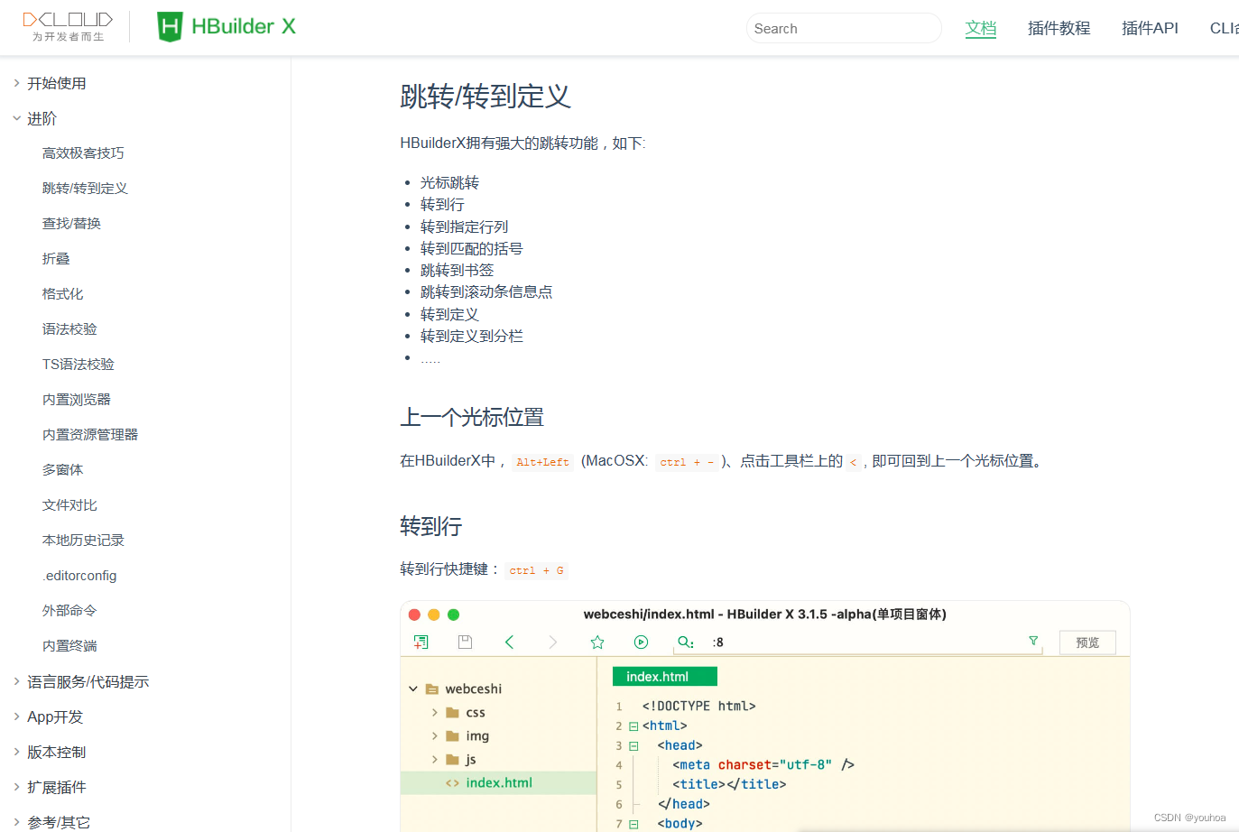Viewport: 1239px width, 832px height.
Task: Expand the 开始使用 sidebar section
Action: click(x=56, y=83)
